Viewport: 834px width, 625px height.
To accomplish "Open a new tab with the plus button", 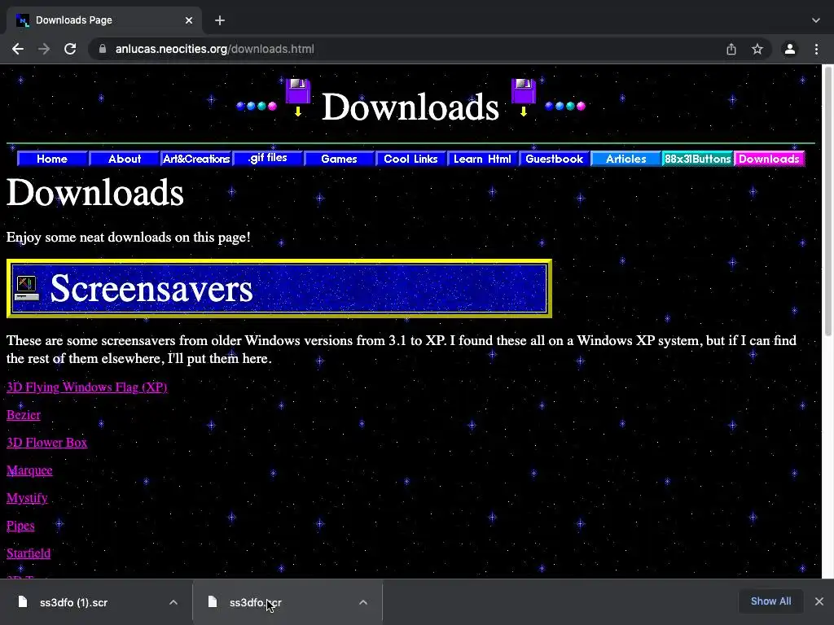I will coord(220,20).
